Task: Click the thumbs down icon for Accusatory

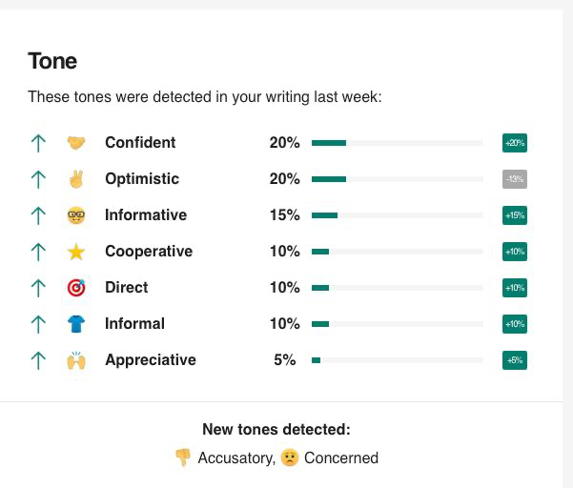Action: 183,457
